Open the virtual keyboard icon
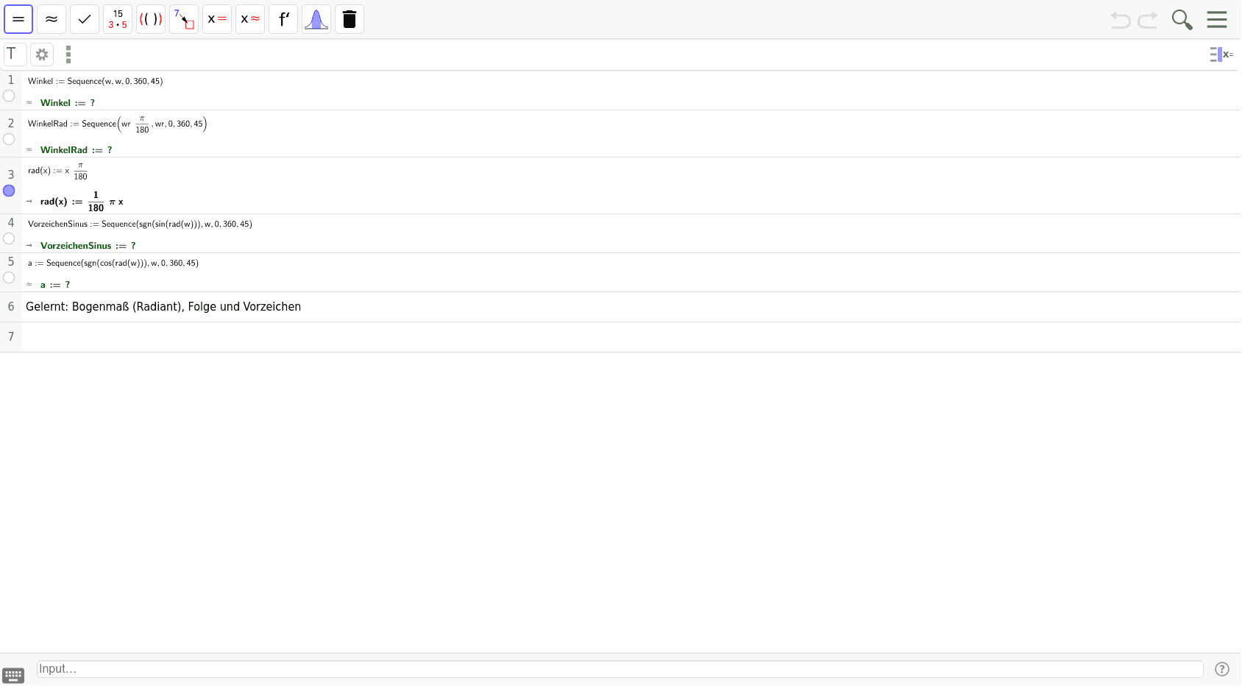The width and height of the screenshot is (1242, 686). pyautogui.click(x=13, y=675)
